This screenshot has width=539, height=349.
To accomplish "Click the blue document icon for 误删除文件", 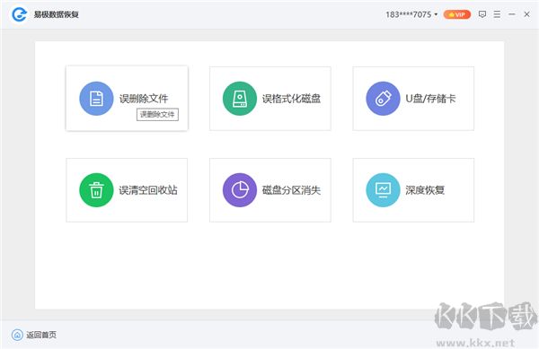I will tap(96, 99).
